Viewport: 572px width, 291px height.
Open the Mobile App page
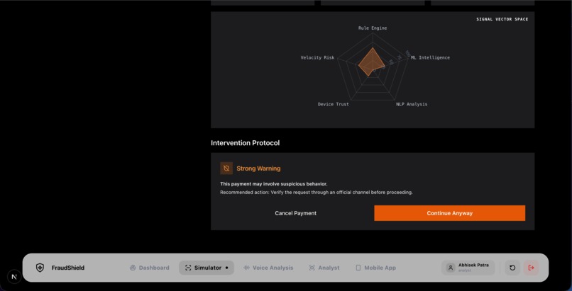point(375,268)
